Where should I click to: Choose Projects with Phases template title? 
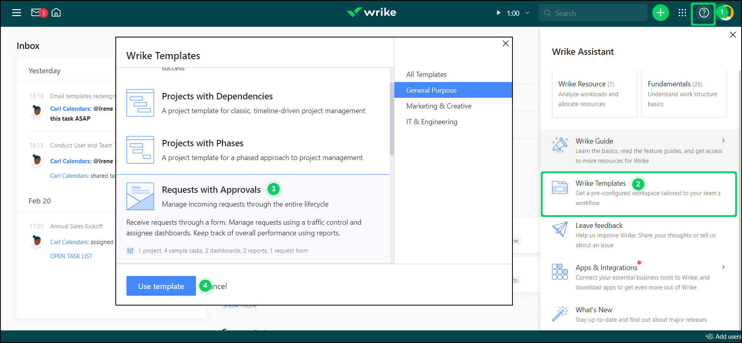click(203, 144)
